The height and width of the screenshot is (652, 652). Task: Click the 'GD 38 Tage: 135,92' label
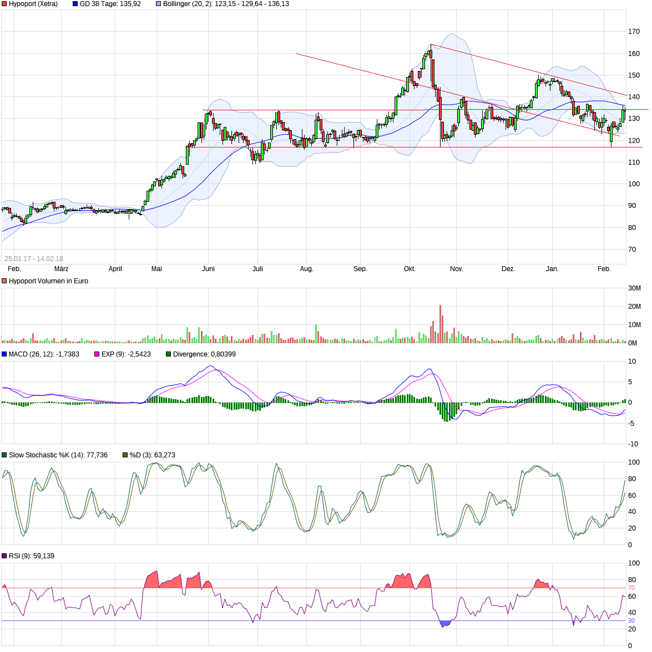coord(110,4)
